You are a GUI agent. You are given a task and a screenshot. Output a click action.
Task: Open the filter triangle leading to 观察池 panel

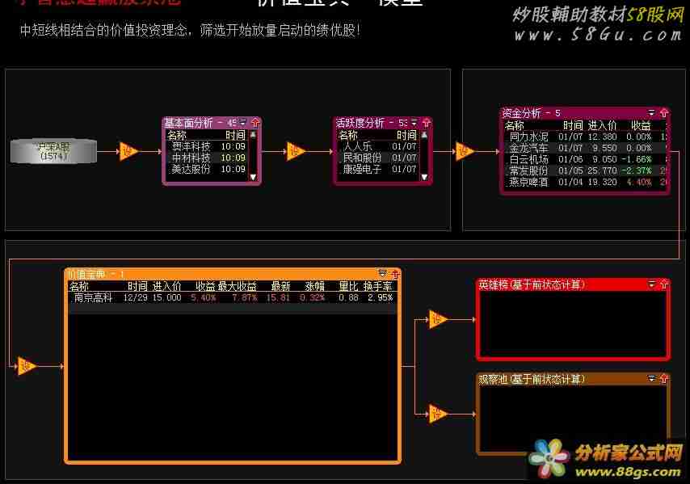(x=438, y=414)
